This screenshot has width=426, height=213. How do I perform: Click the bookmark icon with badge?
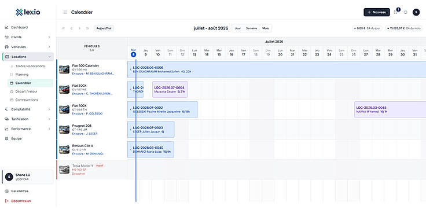(395, 12)
